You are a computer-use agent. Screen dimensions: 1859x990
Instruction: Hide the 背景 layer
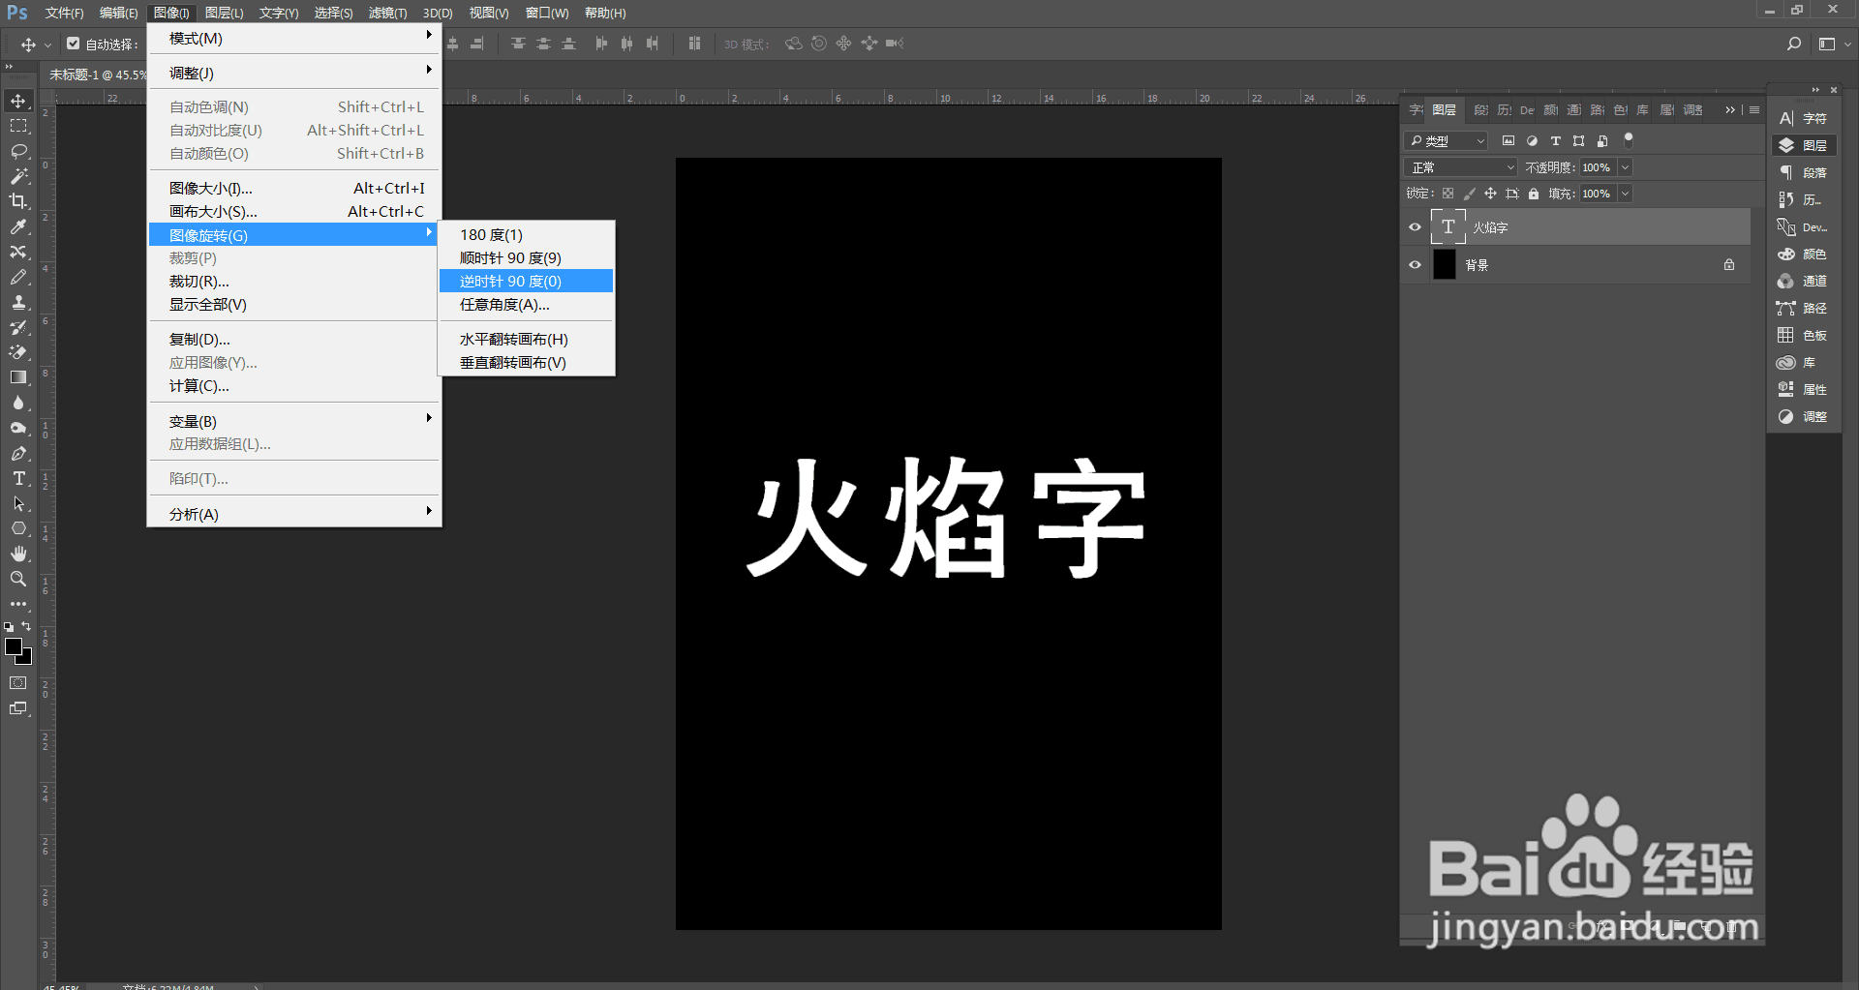[x=1415, y=264]
